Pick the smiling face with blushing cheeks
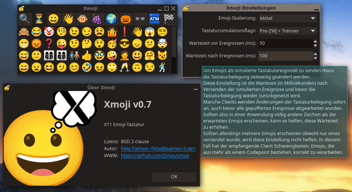Viewport: 352px width, 192px height. (x=74, y=67)
